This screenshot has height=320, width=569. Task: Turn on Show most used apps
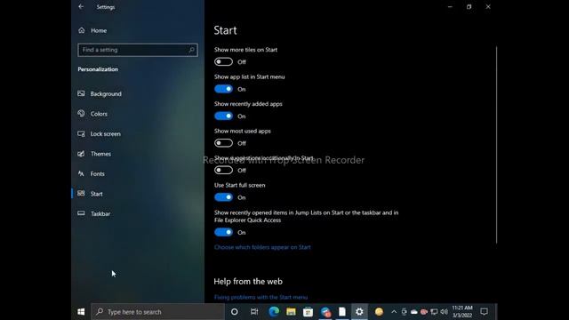pyautogui.click(x=223, y=143)
